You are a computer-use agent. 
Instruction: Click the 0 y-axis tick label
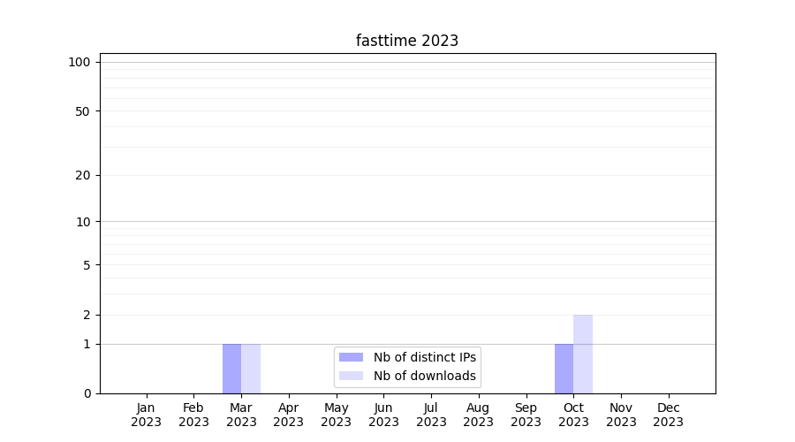click(87, 393)
